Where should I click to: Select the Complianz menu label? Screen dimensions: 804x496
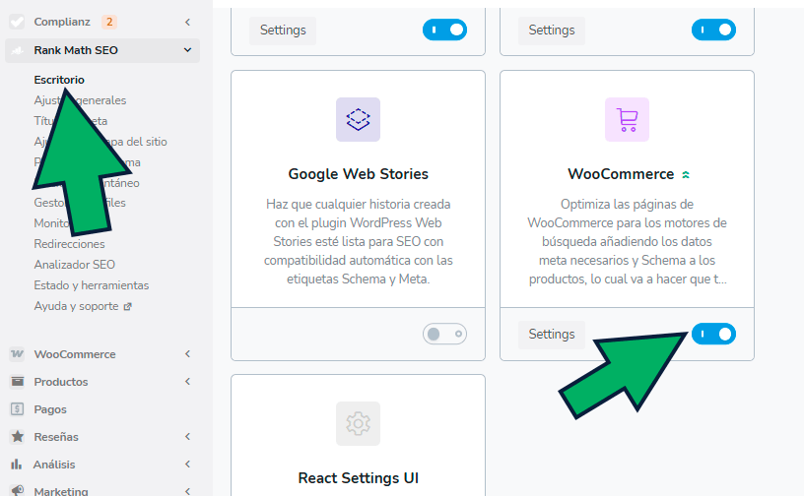[62, 22]
